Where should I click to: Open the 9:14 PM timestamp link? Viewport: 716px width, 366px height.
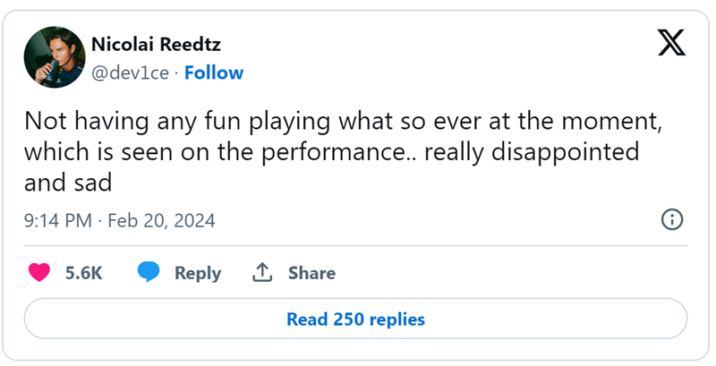58,221
